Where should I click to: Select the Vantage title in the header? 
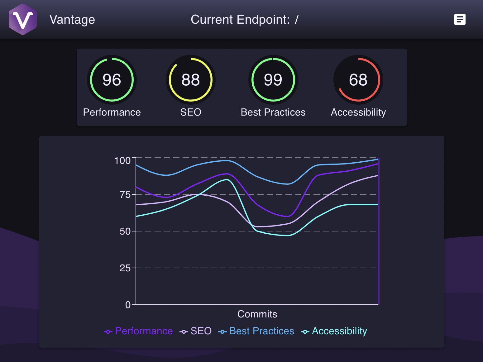click(72, 19)
